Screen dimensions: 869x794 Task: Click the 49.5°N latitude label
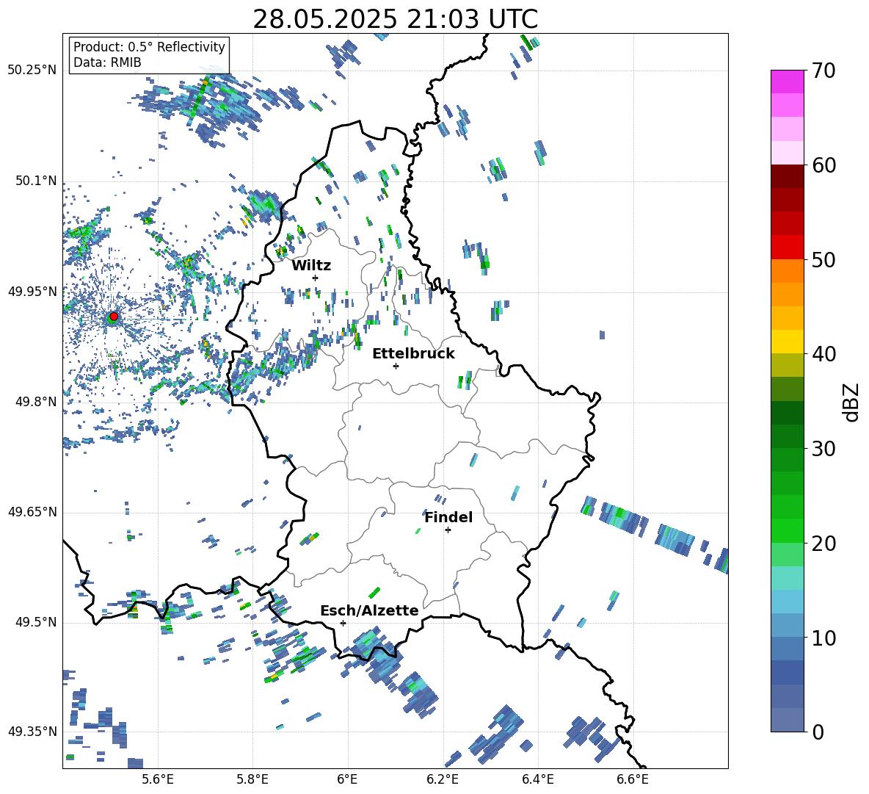36,622
